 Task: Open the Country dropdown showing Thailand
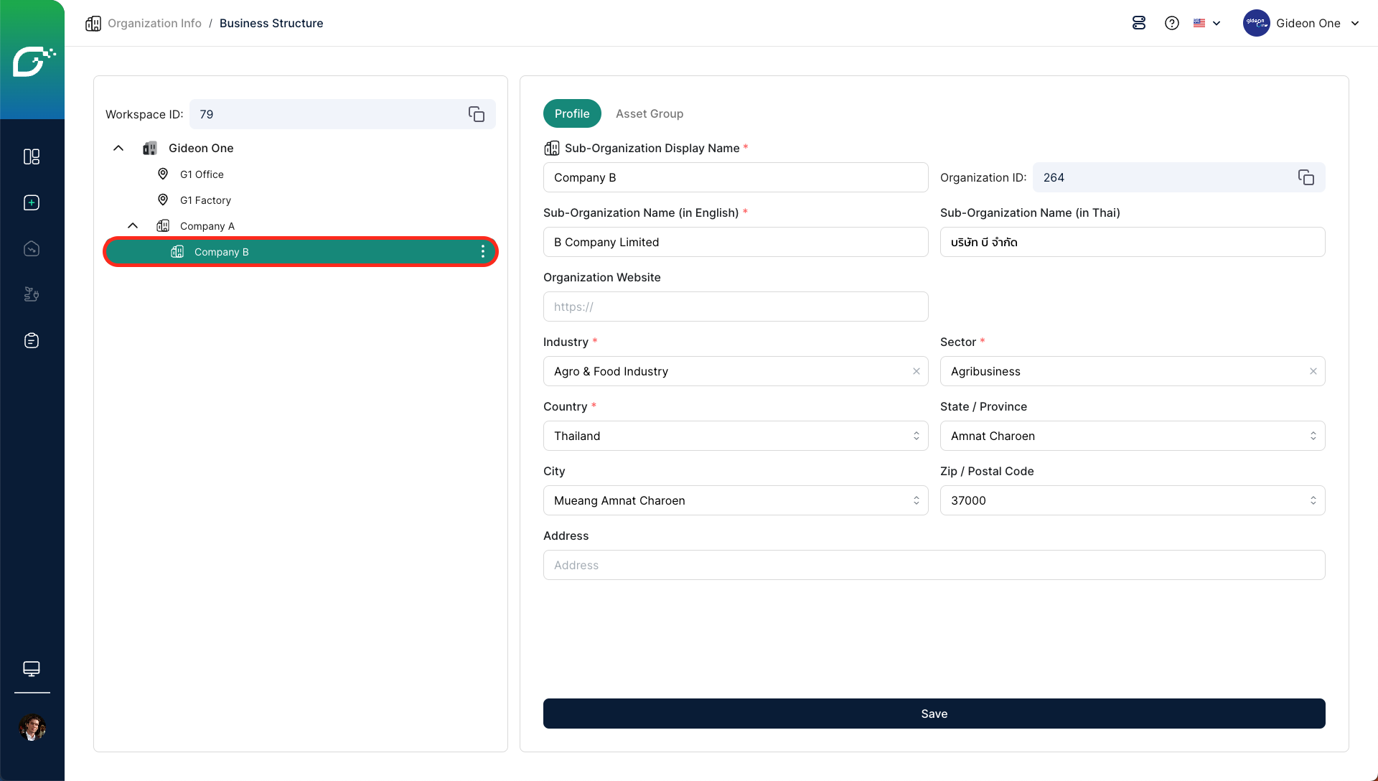[x=735, y=436]
